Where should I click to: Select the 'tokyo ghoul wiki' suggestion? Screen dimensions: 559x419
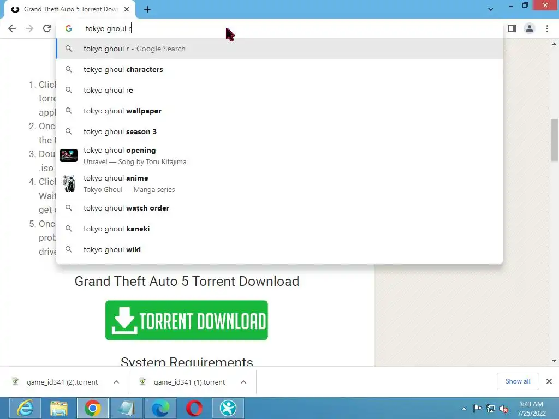click(279, 249)
